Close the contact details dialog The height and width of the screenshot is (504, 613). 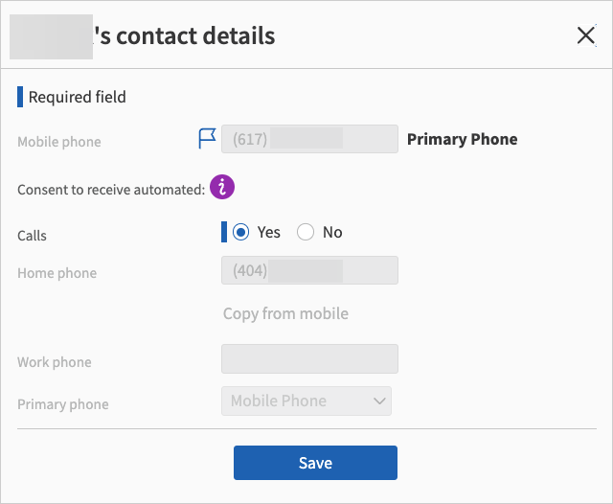click(586, 36)
